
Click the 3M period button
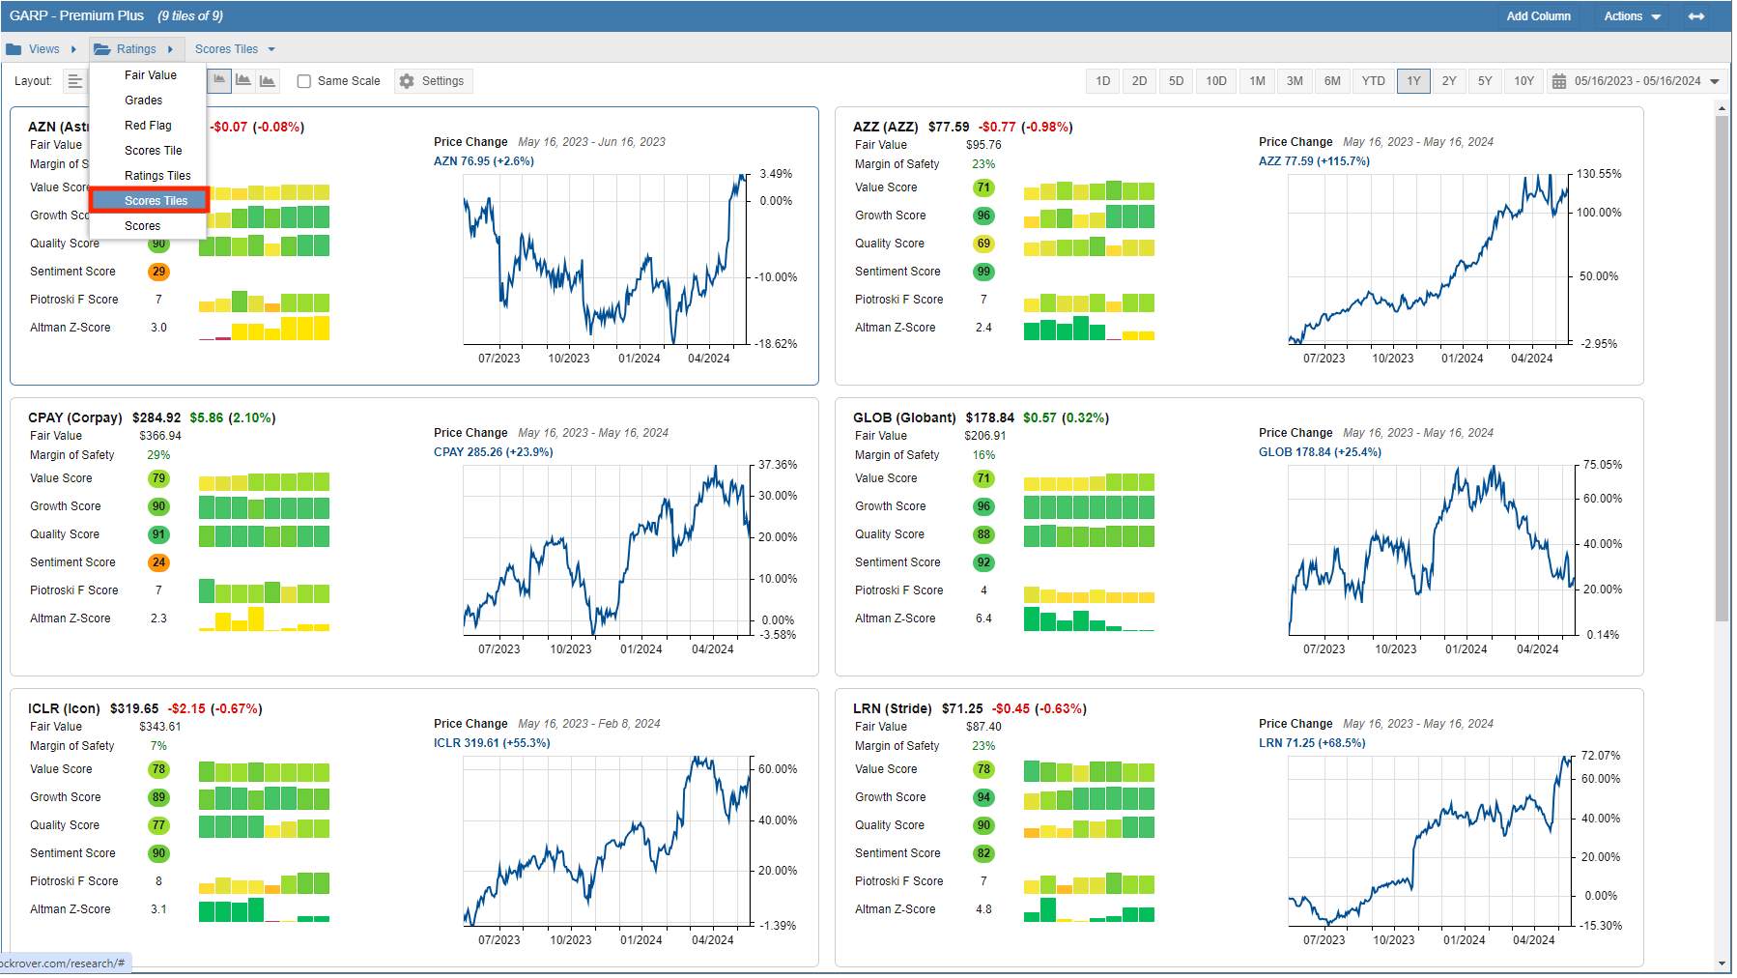pos(1295,81)
